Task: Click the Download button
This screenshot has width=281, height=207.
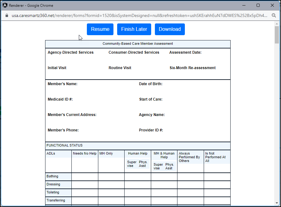Action: pyautogui.click(x=169, y=29)
